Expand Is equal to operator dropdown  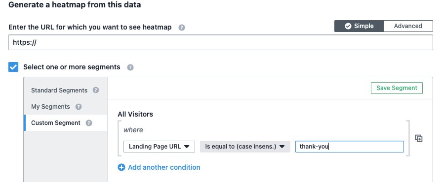click(245, 147)
